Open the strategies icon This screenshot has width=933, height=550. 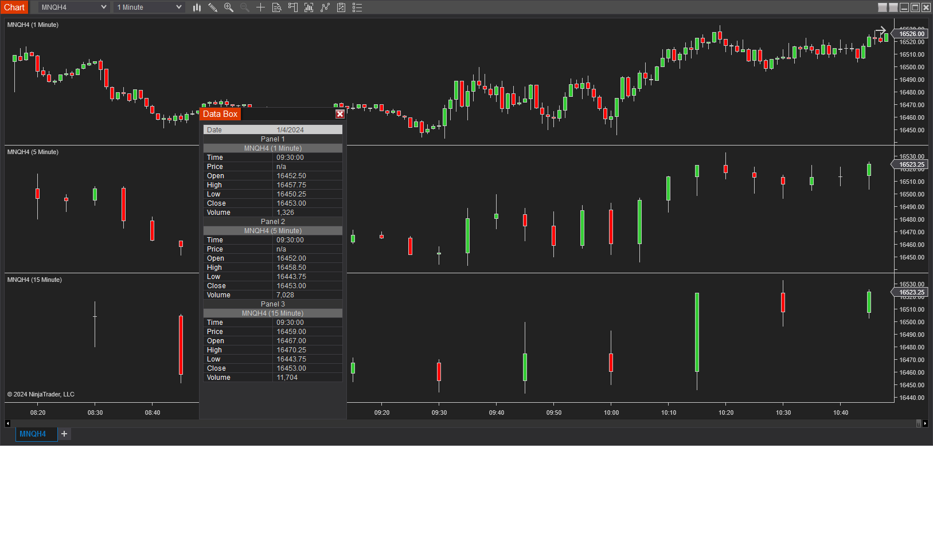(341, 7)
